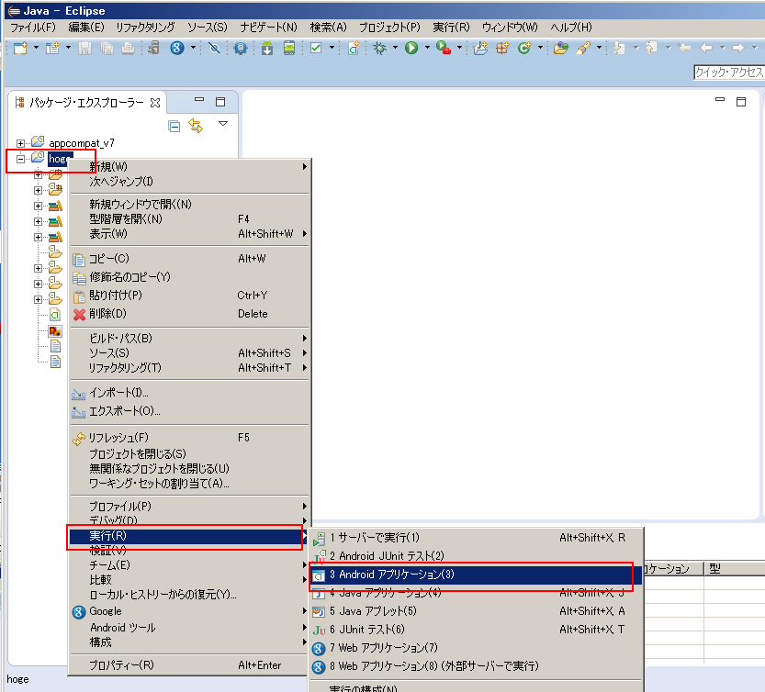The width and height of the screenshot is (765, 692).
Task: Click the Run External Tools toolbox icon
Action: tap(443, 48)
